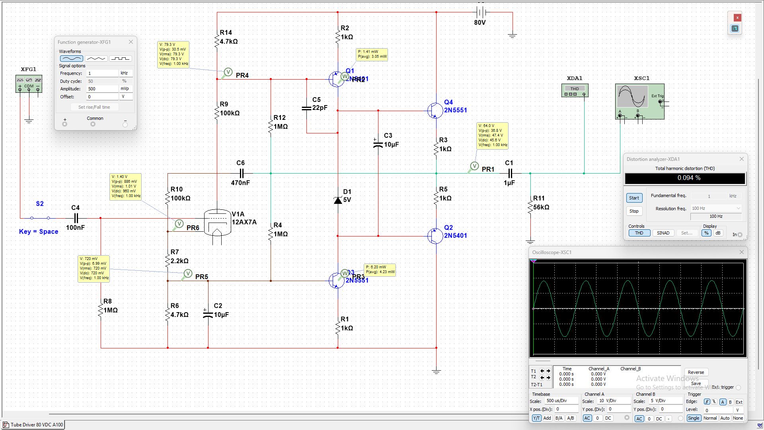764x430 pixels.
Task: Set Channel B coupling to AC
Action: point(639,418)
